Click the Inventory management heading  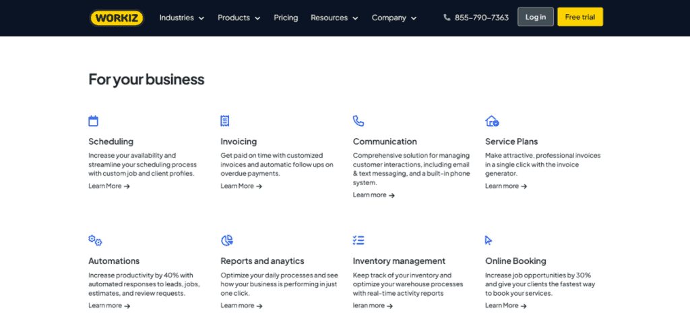(x=399, y=261)
